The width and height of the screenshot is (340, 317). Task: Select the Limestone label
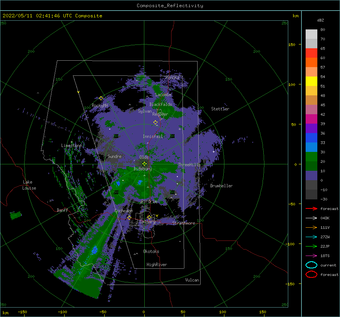pyautogui.click(x=71, y=145)
